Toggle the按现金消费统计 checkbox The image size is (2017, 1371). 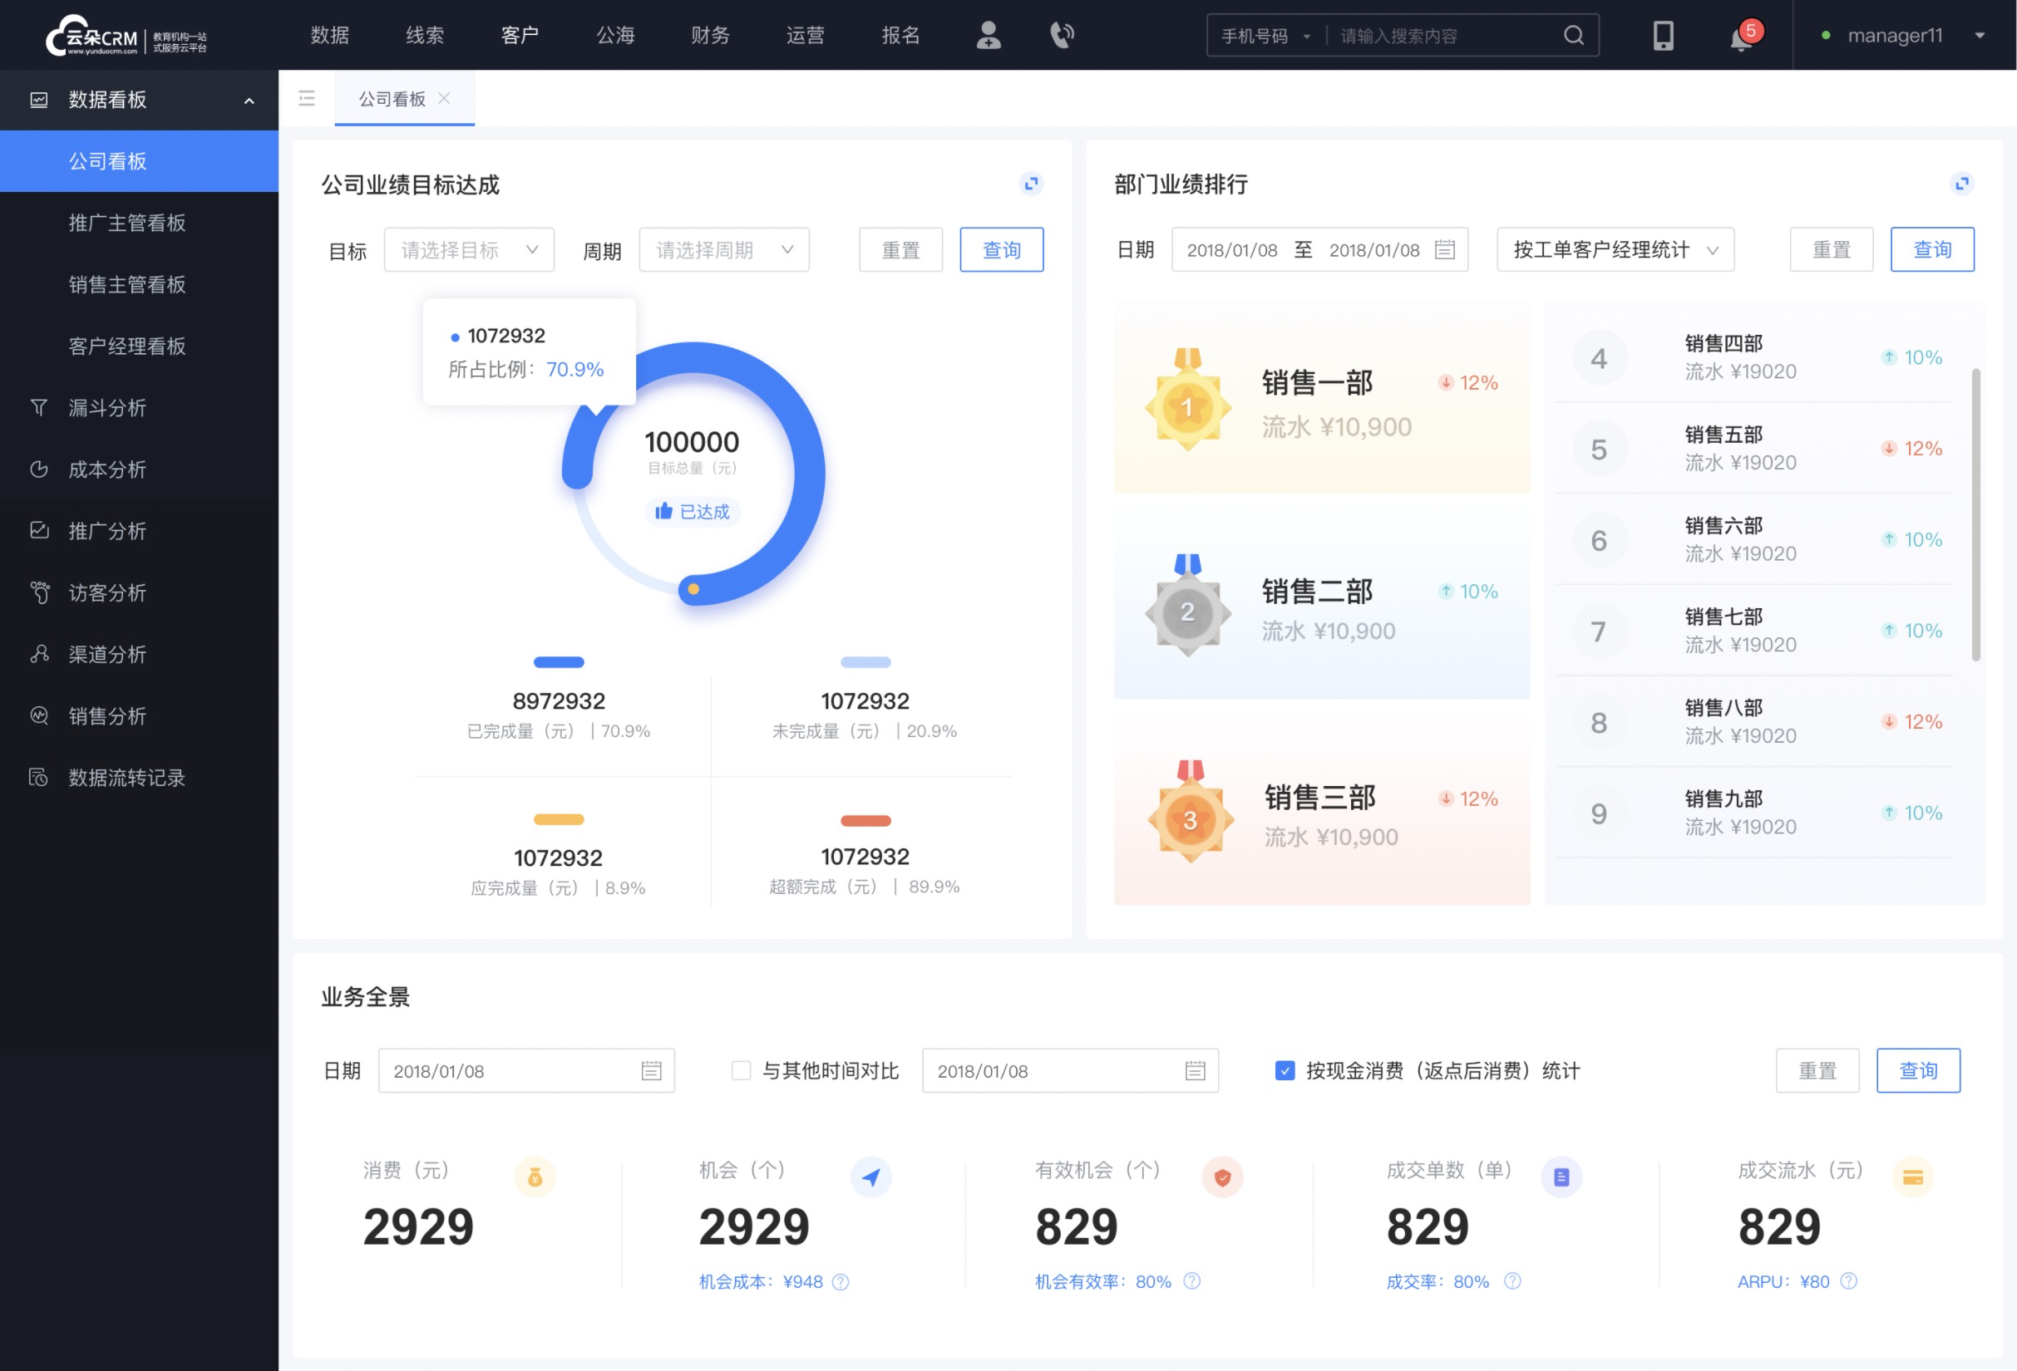pyautogui.click(x=1278, y=1071)
